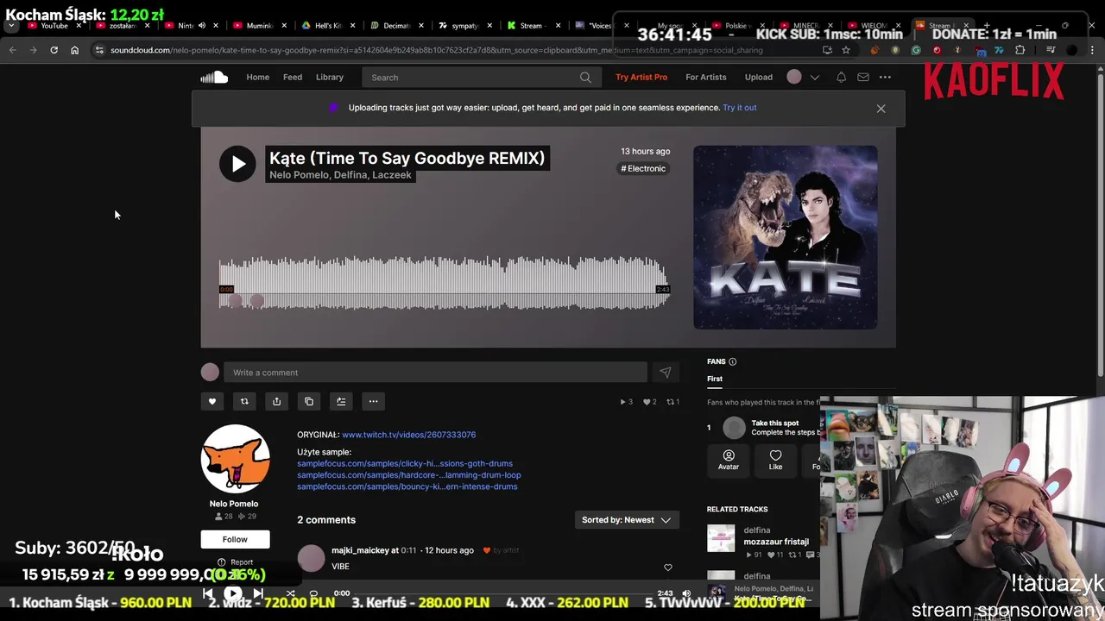This screenshot has height=621, width=1105.
Task: Open the original Twitch video link
Action: [x=408, y=435]
